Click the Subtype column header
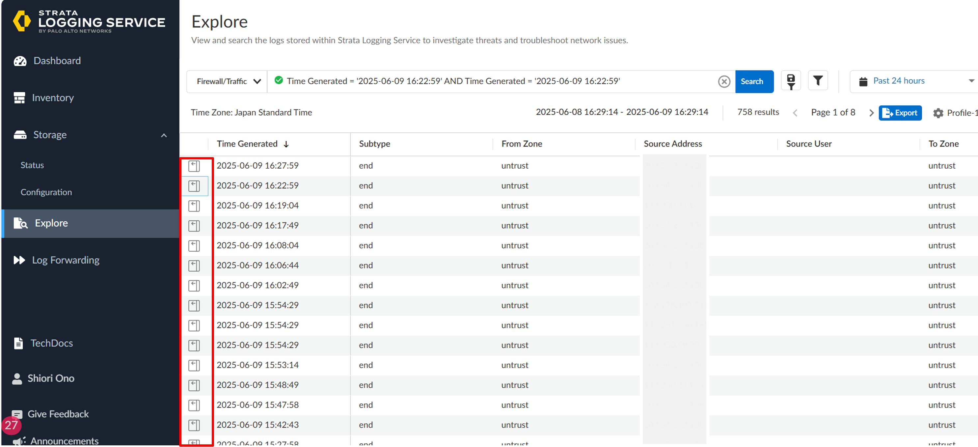The width and height of the screenshot is (978, 447). 374,144
